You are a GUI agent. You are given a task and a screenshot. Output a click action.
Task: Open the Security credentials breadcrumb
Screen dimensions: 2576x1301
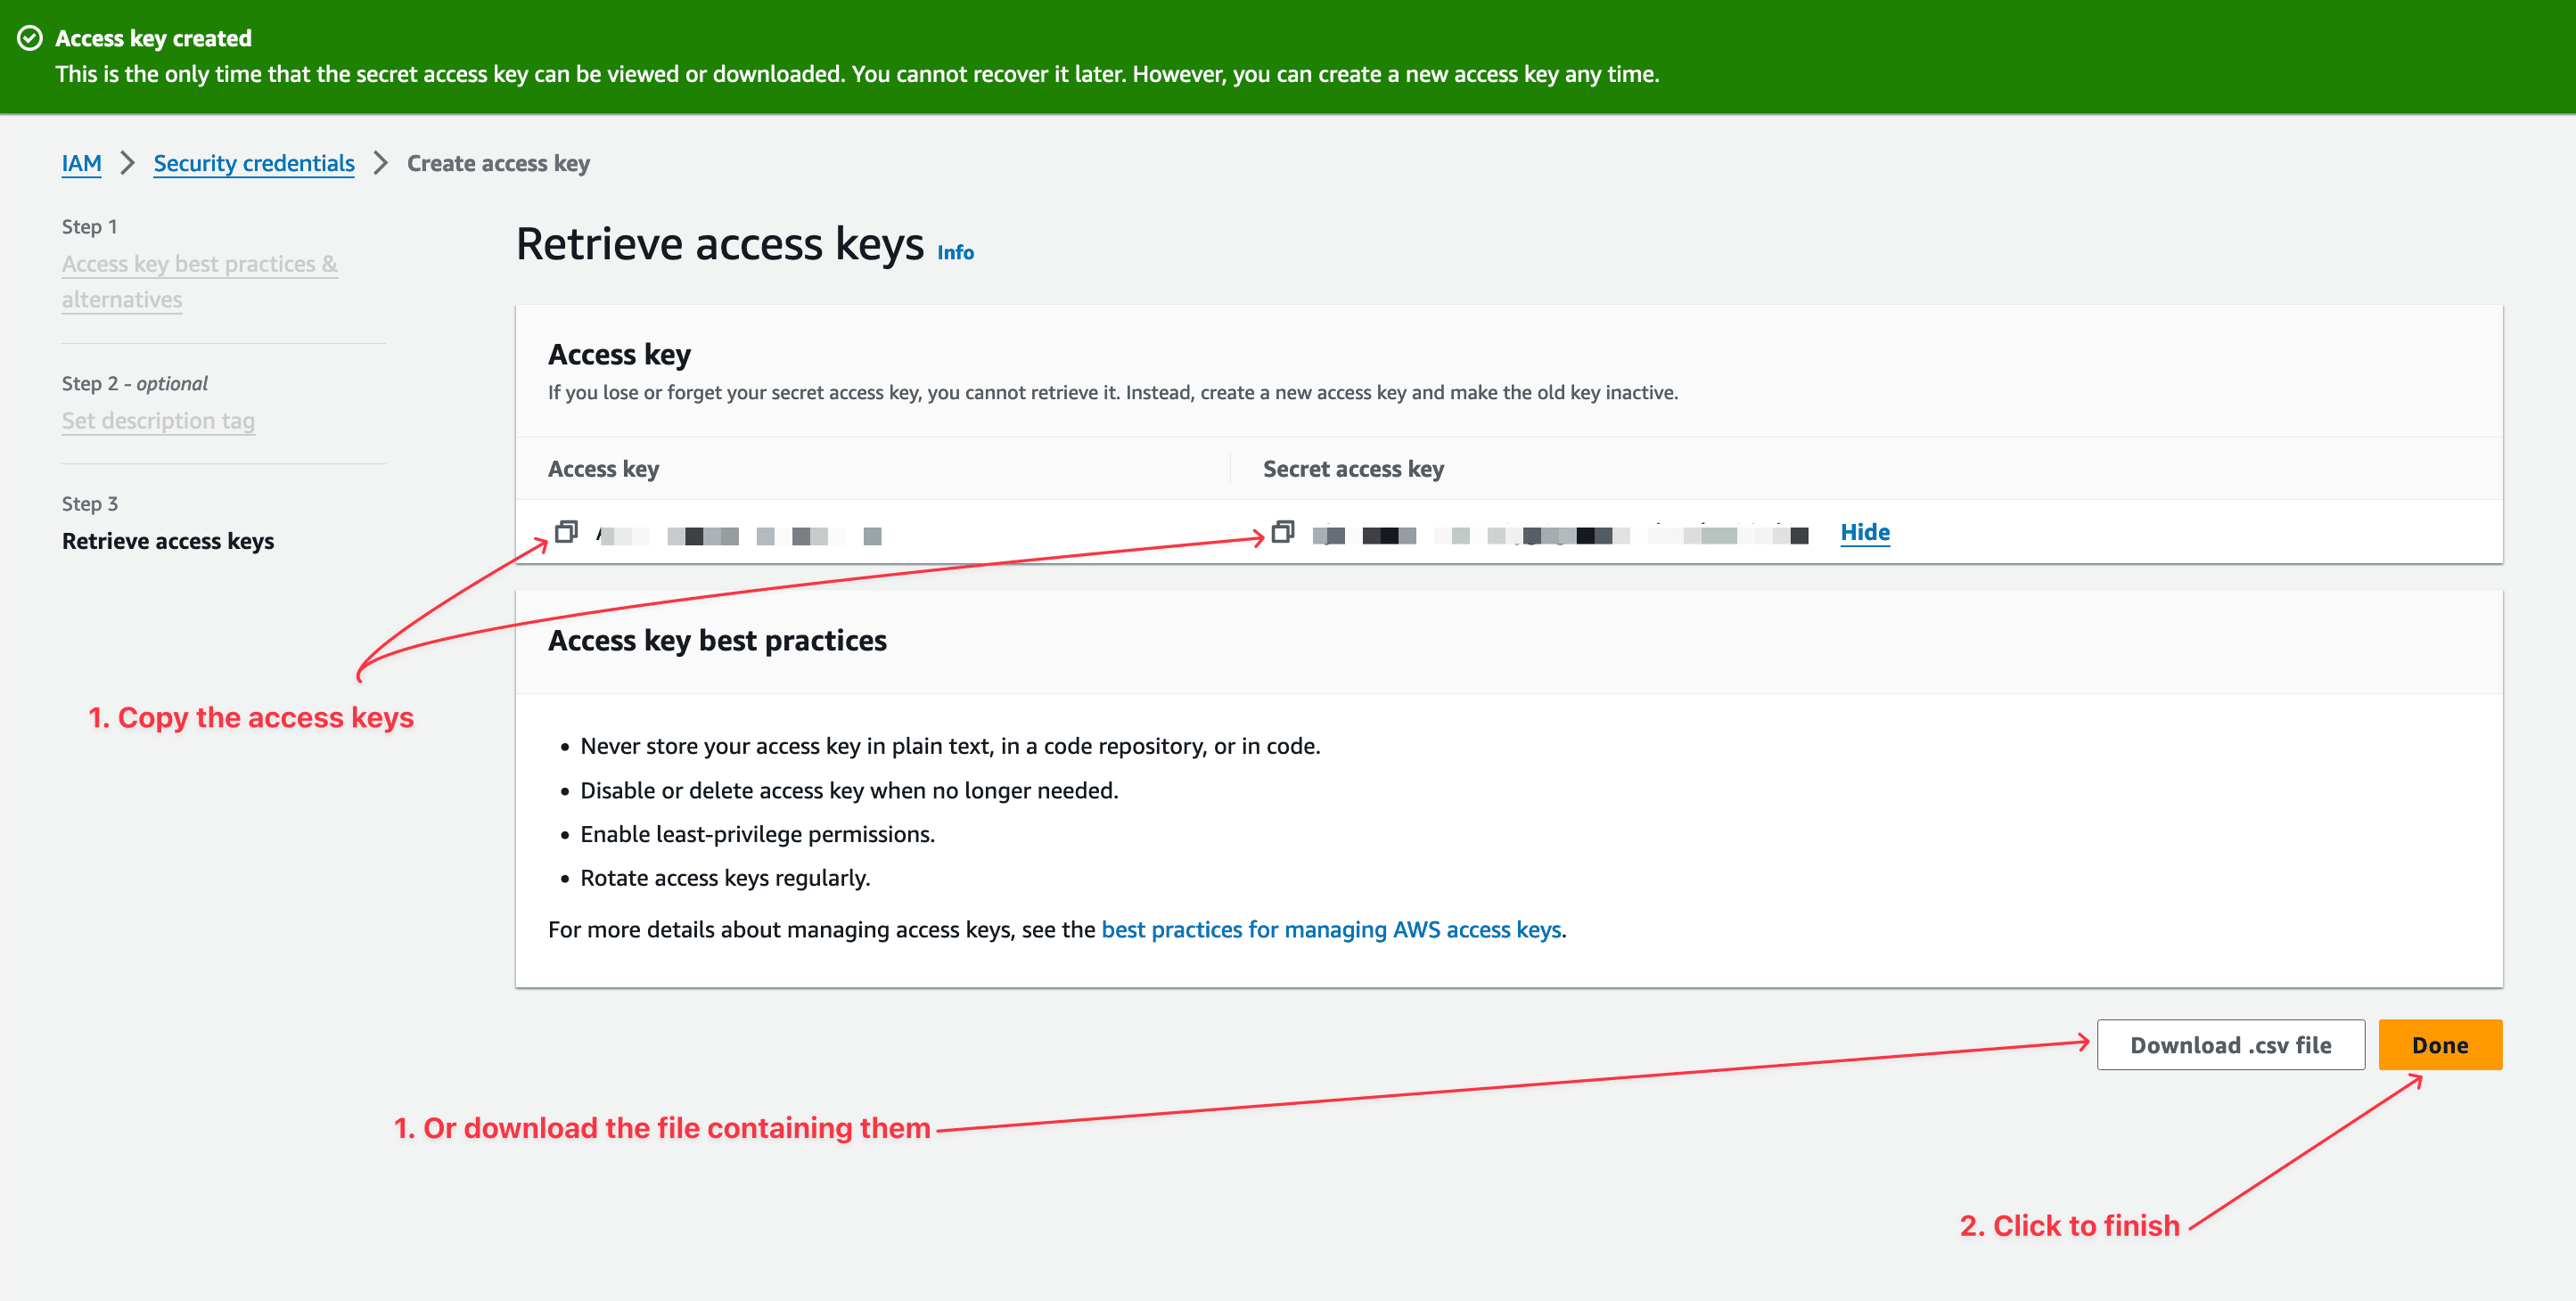pos(254,163)
